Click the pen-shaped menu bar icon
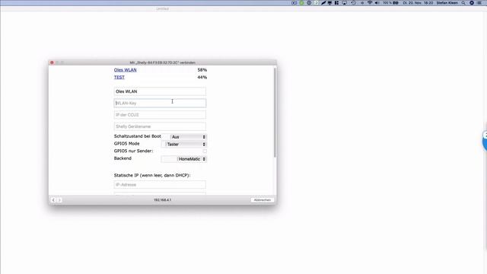The width and height of the screenshot is (487, 274). point(323,3)
